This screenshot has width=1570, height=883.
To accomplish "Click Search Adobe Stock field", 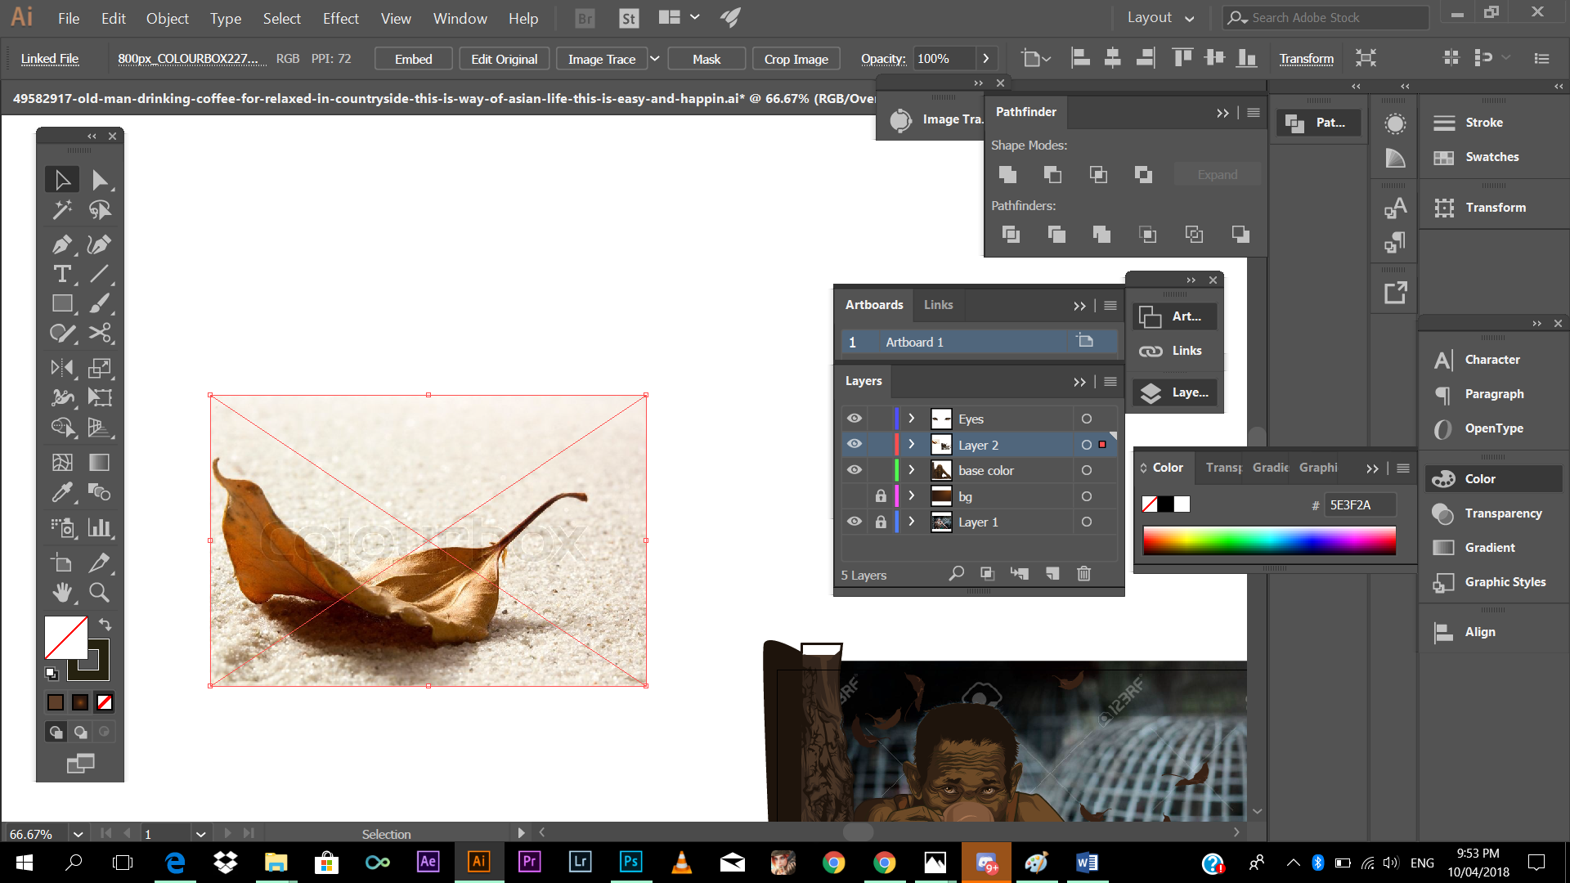I will pos(1326,18).
